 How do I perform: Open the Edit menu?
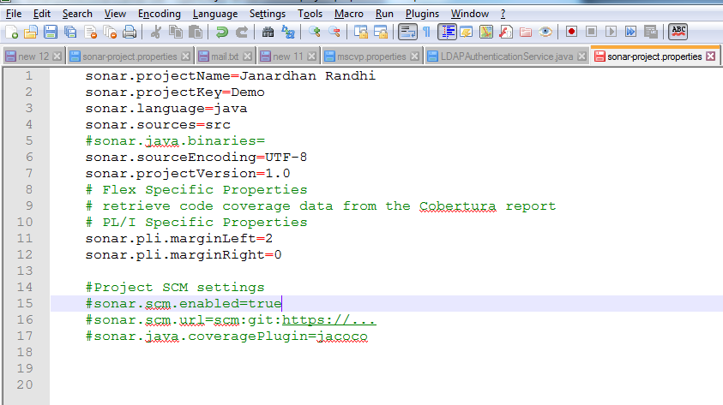click(x=41, y=14)
